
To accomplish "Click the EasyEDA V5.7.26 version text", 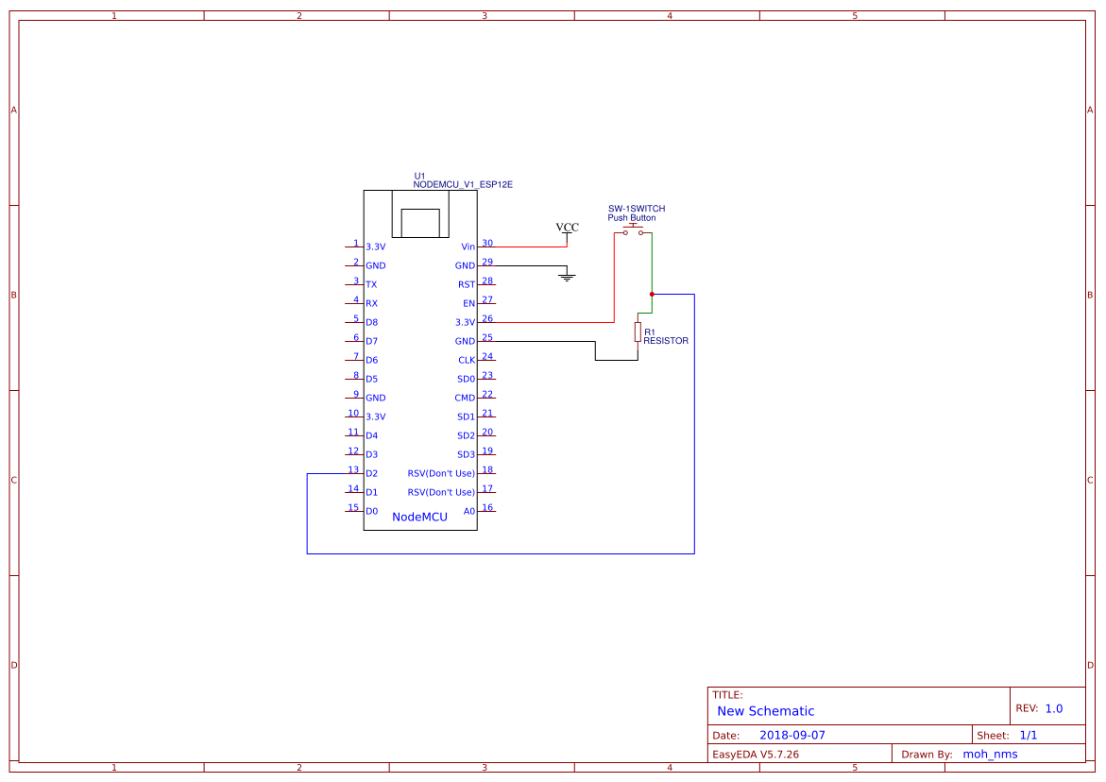I will click(756, 755).
